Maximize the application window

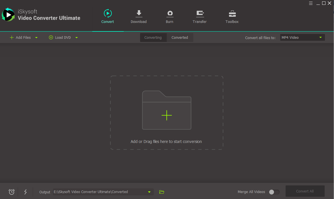tap(324, 3)
